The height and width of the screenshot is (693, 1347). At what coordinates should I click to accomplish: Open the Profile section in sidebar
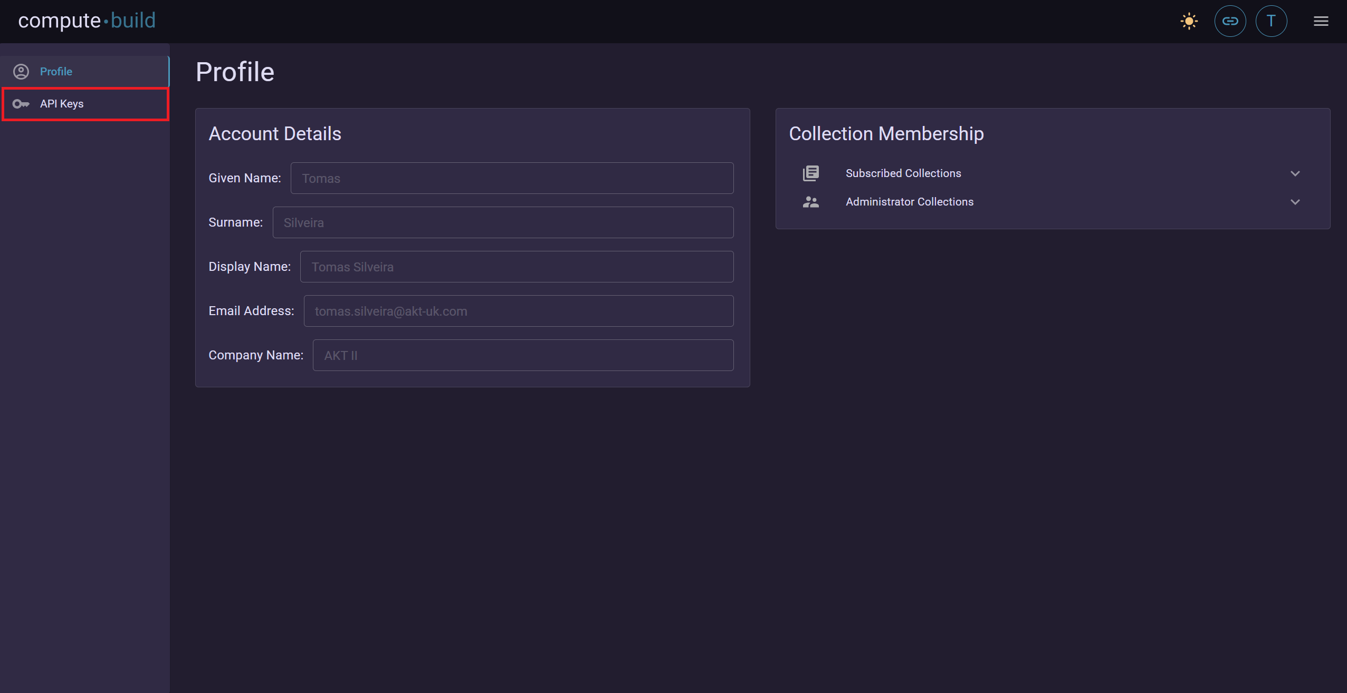[x=56, y=72]
